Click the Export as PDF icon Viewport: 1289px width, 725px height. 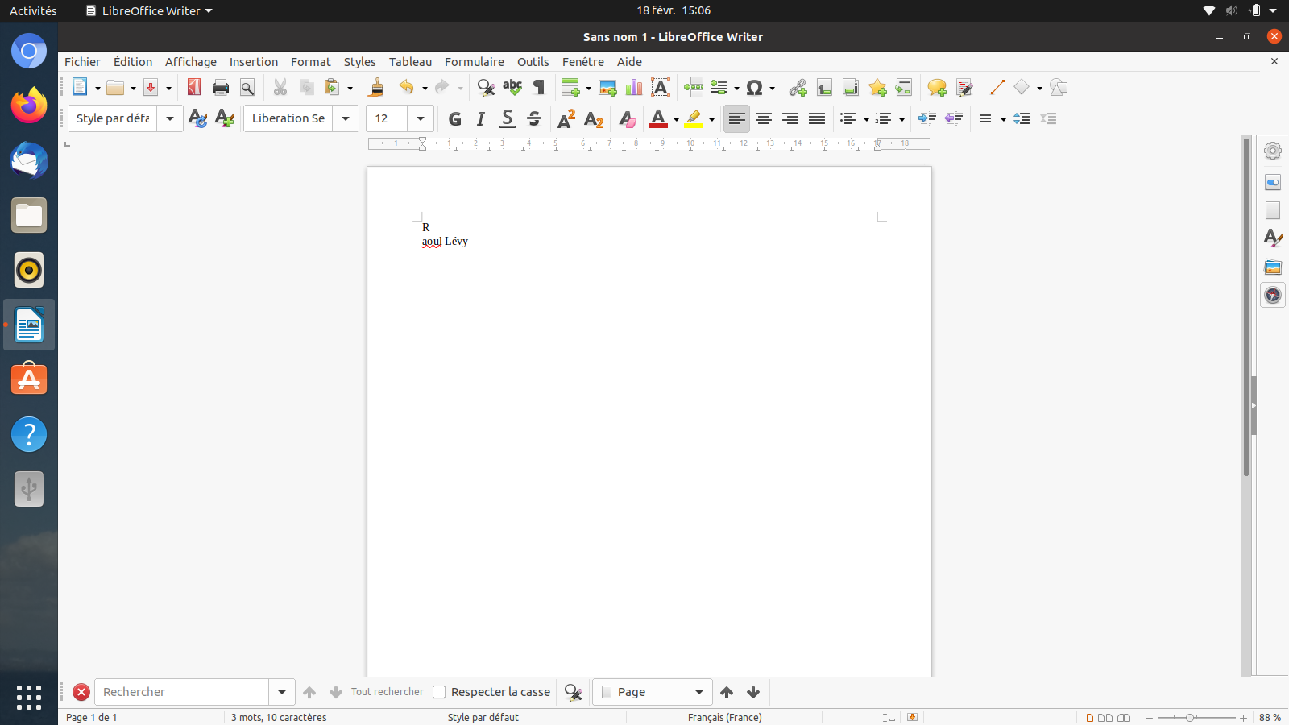[194, 88]
